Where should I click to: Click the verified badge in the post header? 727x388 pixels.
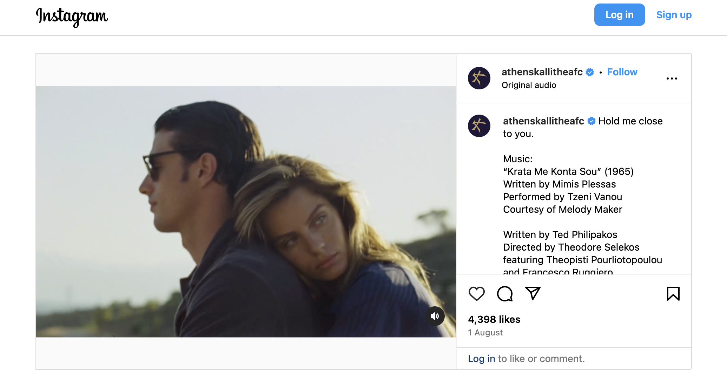590,72
